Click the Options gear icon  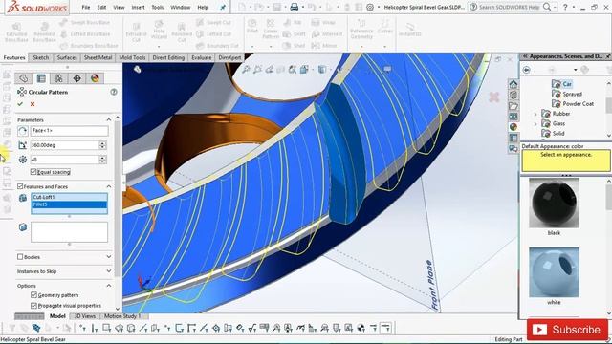click(370, 7)
